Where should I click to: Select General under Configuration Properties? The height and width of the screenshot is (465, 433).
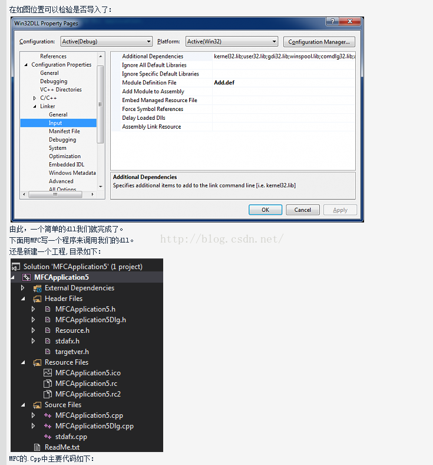(x=49, y=73)
